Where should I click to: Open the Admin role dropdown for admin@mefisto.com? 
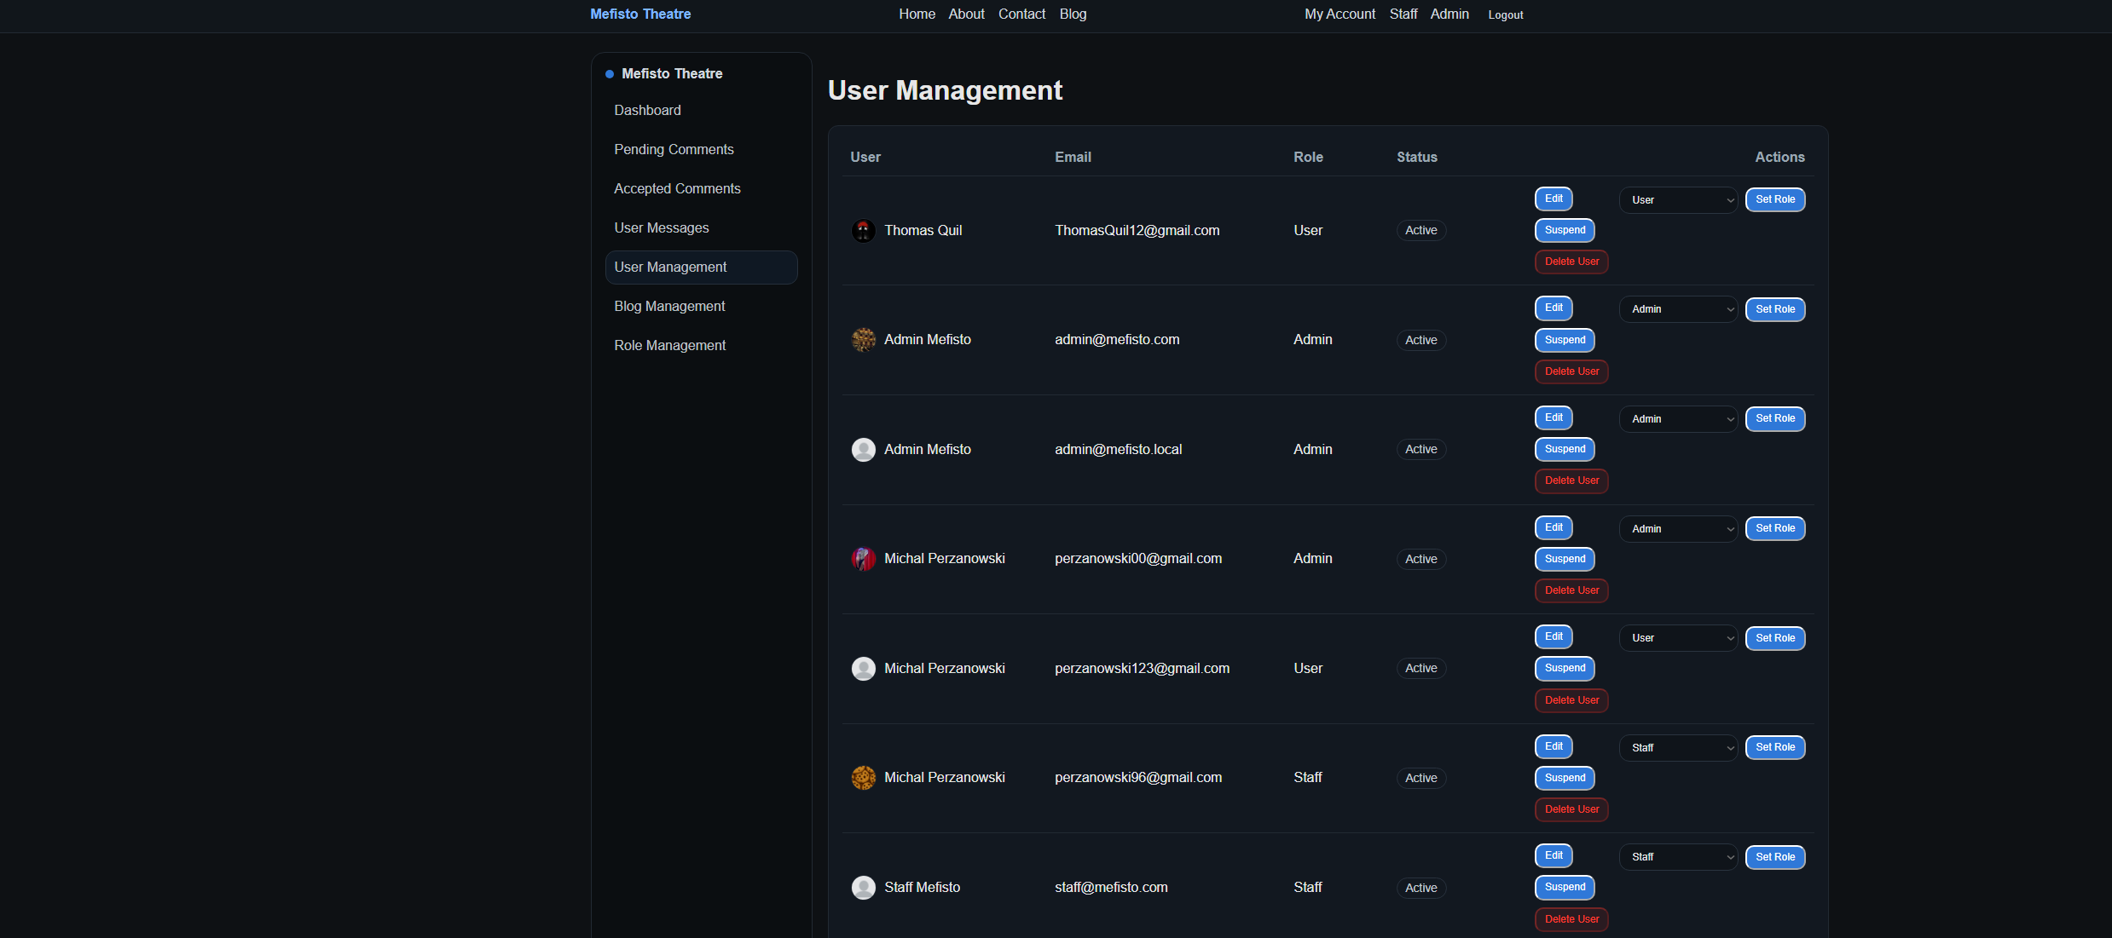1677,308
